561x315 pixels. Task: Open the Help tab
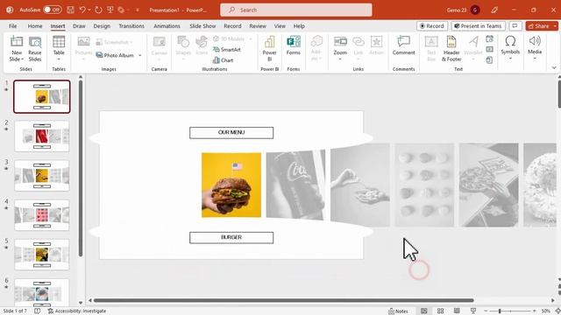[x=299, y=26]
